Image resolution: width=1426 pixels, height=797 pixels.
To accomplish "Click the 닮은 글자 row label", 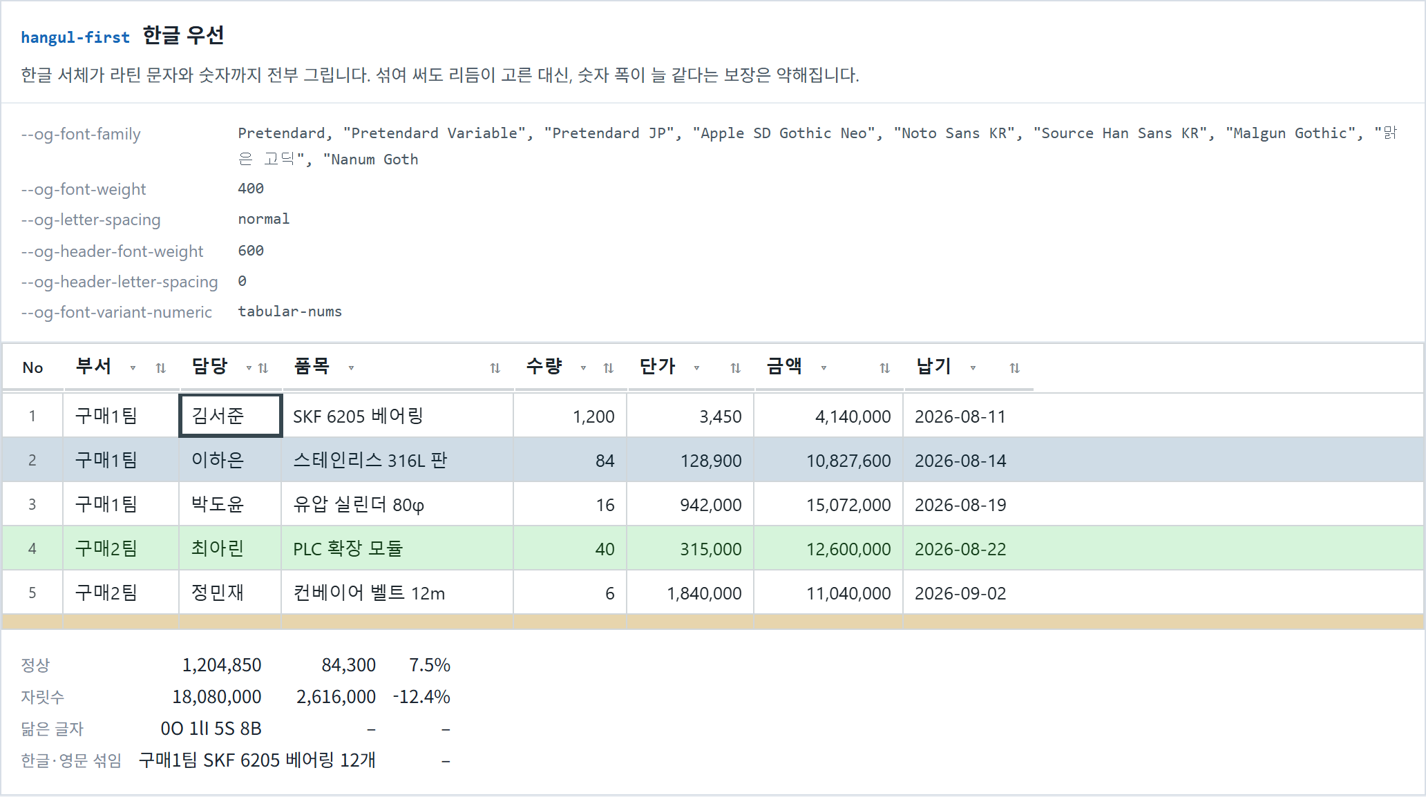I will (52, 729).
